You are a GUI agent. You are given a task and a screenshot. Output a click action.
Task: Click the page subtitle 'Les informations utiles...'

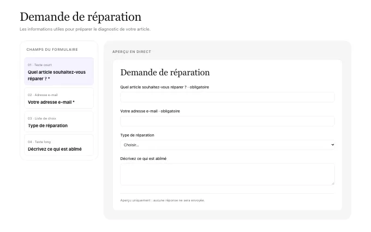[x=85, y=29]
